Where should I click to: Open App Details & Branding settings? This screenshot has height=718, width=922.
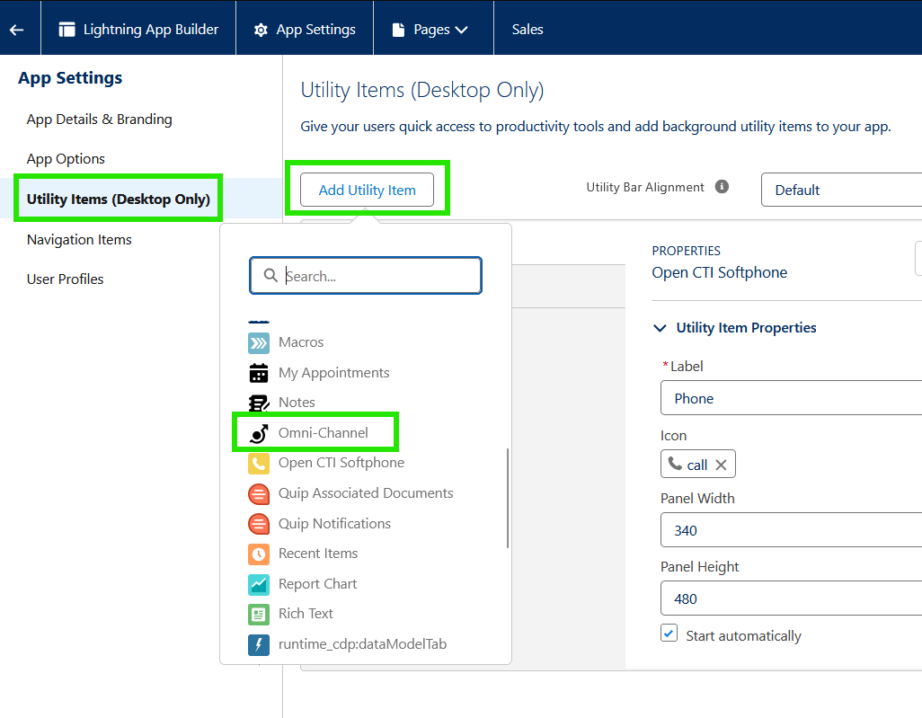pos(100,120)
